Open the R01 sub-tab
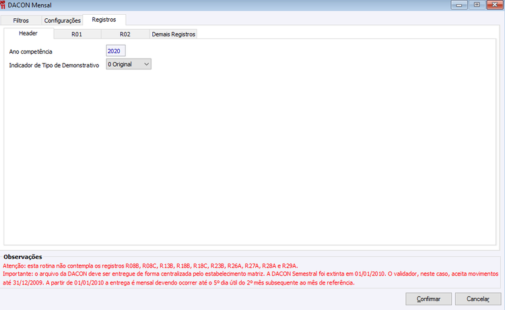 77,34
